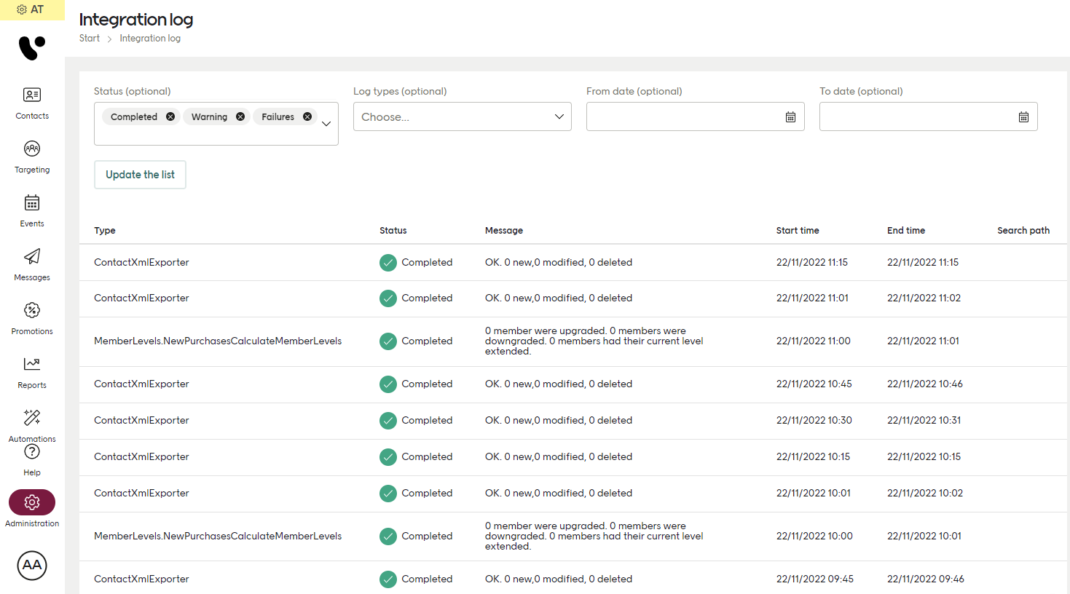Click the Voyado logo
Viewport: 1070px width, 594px height.
click(x=31, y=47)
